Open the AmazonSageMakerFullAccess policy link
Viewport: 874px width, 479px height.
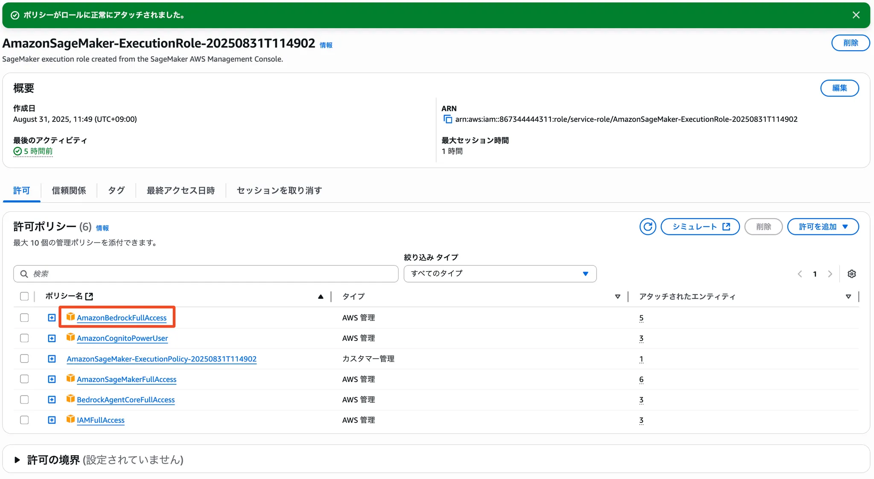126,379
